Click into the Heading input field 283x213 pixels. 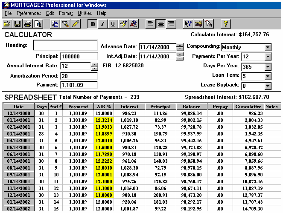(x=65, y=46)
